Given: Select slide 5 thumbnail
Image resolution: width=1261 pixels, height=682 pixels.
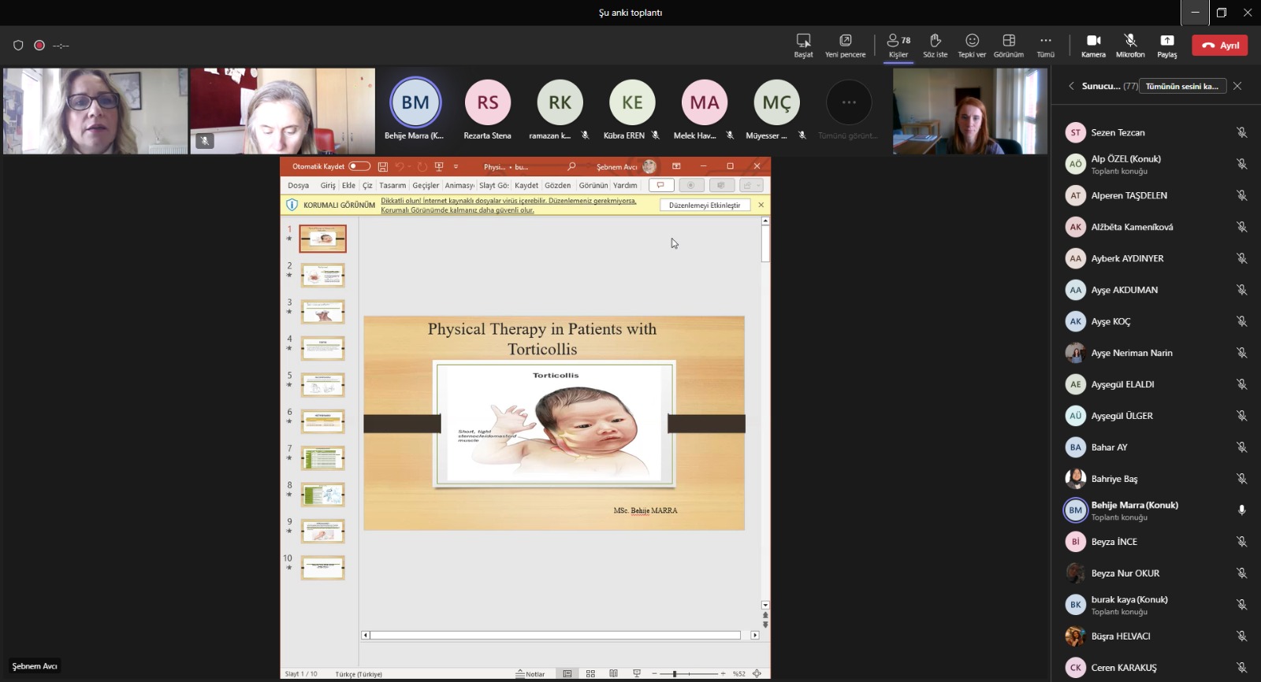Looking at the screenshot, I should (x=322, y=384).
